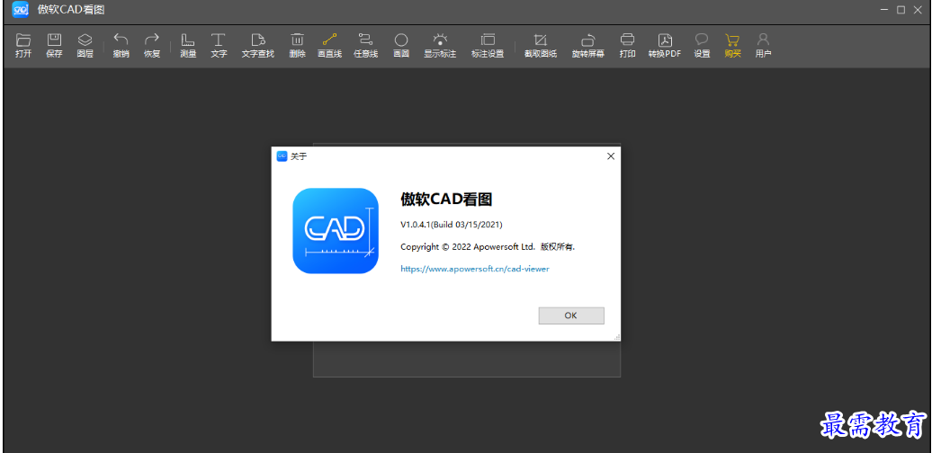The height and width of the screenshot is (453, 932).
Task: Toggle 显示标注 show annotations
Action: point(440,46)
